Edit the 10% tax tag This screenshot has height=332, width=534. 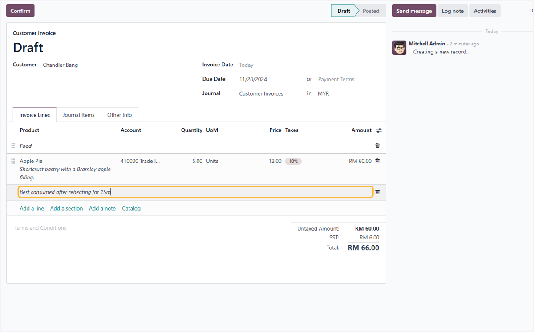[x=293, y=161]
